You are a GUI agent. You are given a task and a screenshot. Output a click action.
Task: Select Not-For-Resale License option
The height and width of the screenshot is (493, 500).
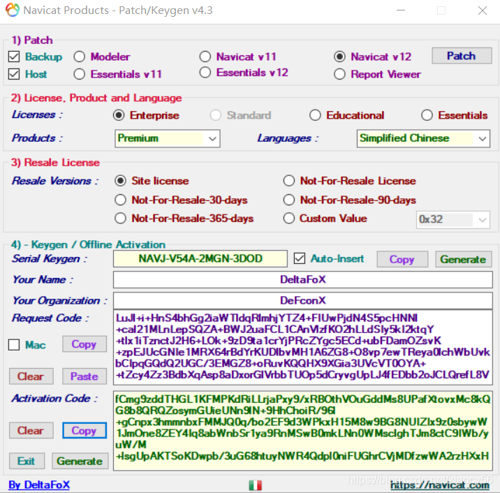coord(289,181)
